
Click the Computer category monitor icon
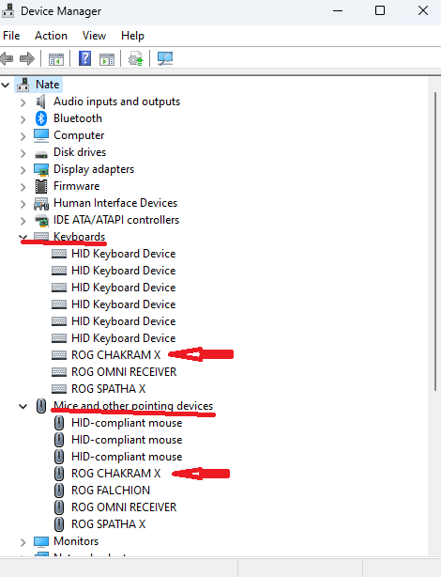click(x=40, y=135)
